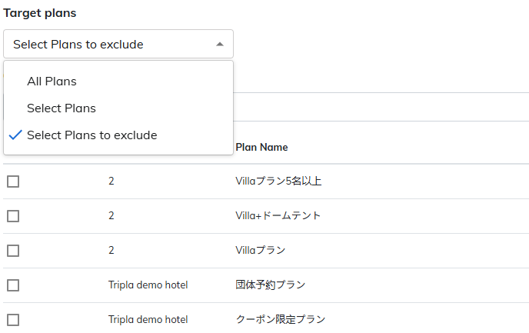The height and width of the screenshot is (333, 529).
Task: Enable the 団体予約プラン checkbox
Action: [x=13, y=285]
